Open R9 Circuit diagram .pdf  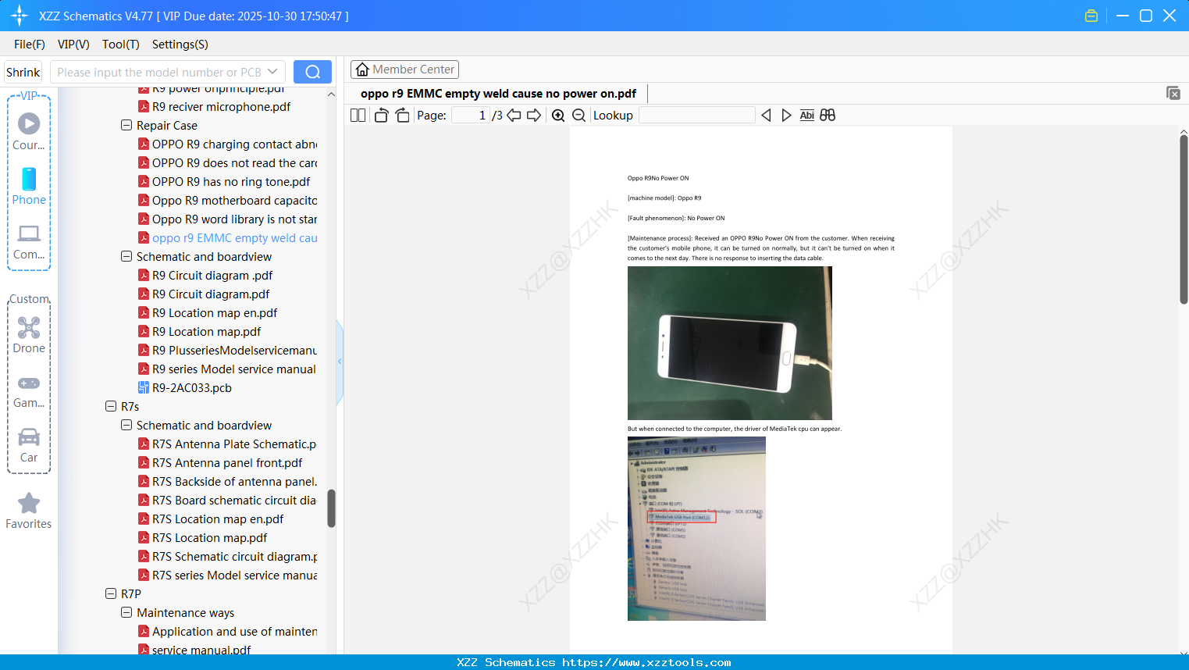(x=212, y=275)
